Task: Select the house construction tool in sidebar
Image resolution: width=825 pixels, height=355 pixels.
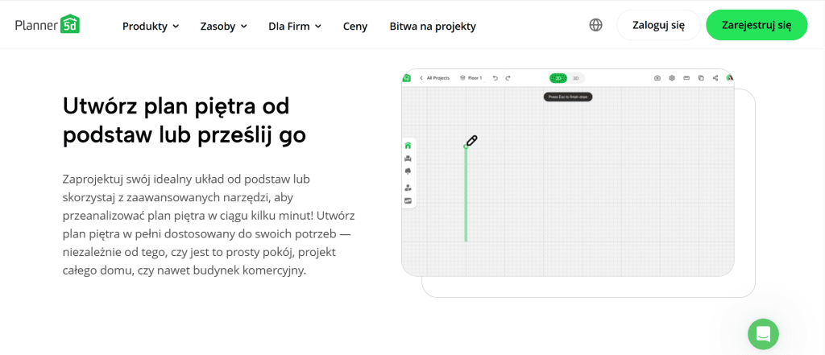Action: [408, 146]
